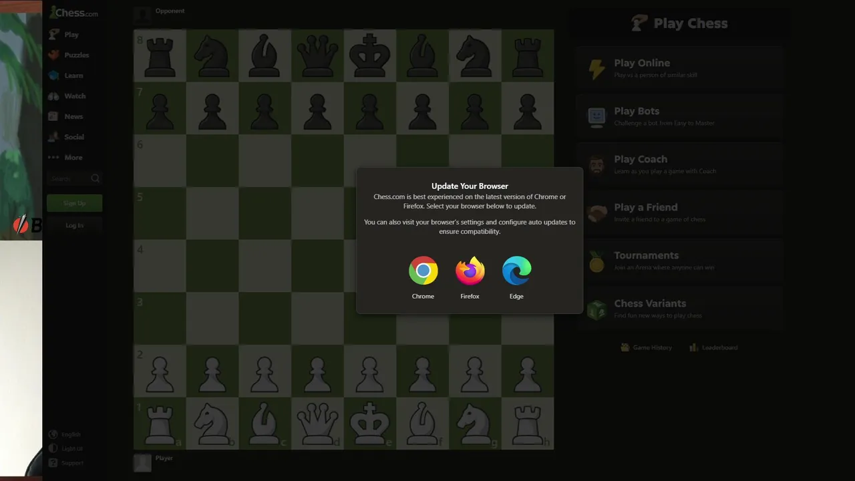Viewport: 855px width, 481px height.
Task: Select the Firefox browser icon
Action: click(x=470, y=271)
